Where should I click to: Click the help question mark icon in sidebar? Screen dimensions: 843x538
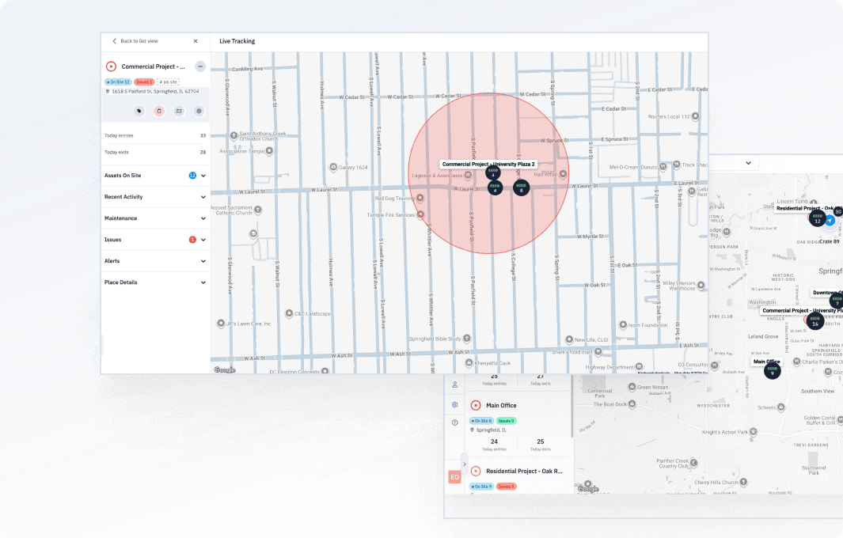coord(455,422)
